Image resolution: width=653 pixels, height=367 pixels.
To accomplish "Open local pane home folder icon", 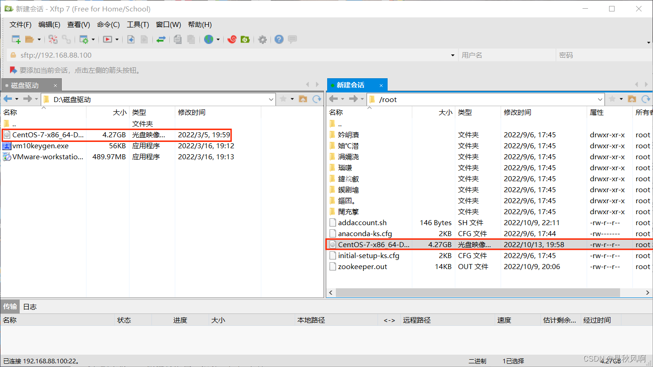I will coord(303,99).
